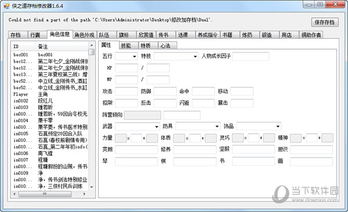Open the 捐助作者 tab
The width and height of the screenshot is (348, 212).
pos(311,35)
